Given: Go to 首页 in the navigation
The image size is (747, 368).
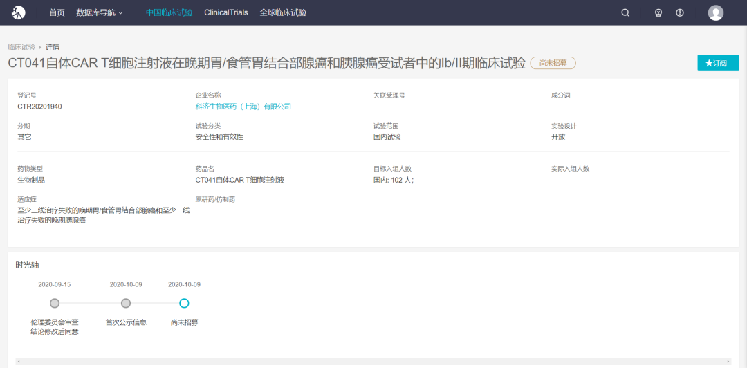Looking at the screenshot, I should tap(57, 13).
